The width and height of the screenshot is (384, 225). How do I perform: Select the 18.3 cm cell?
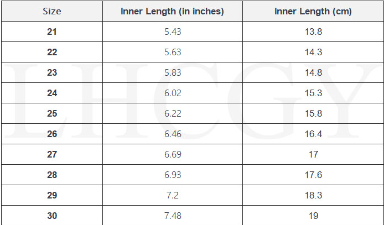pos(313,195)
